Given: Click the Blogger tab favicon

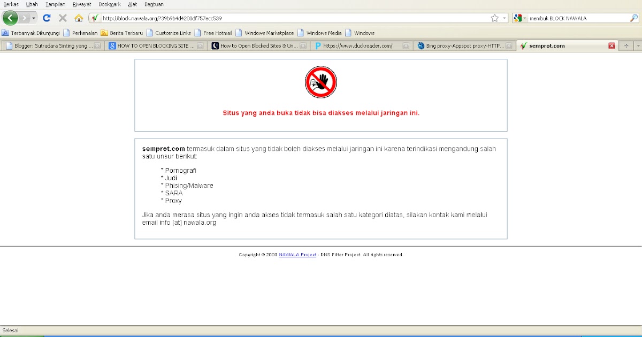Looking at the screenshot, I should click(9, 46).
